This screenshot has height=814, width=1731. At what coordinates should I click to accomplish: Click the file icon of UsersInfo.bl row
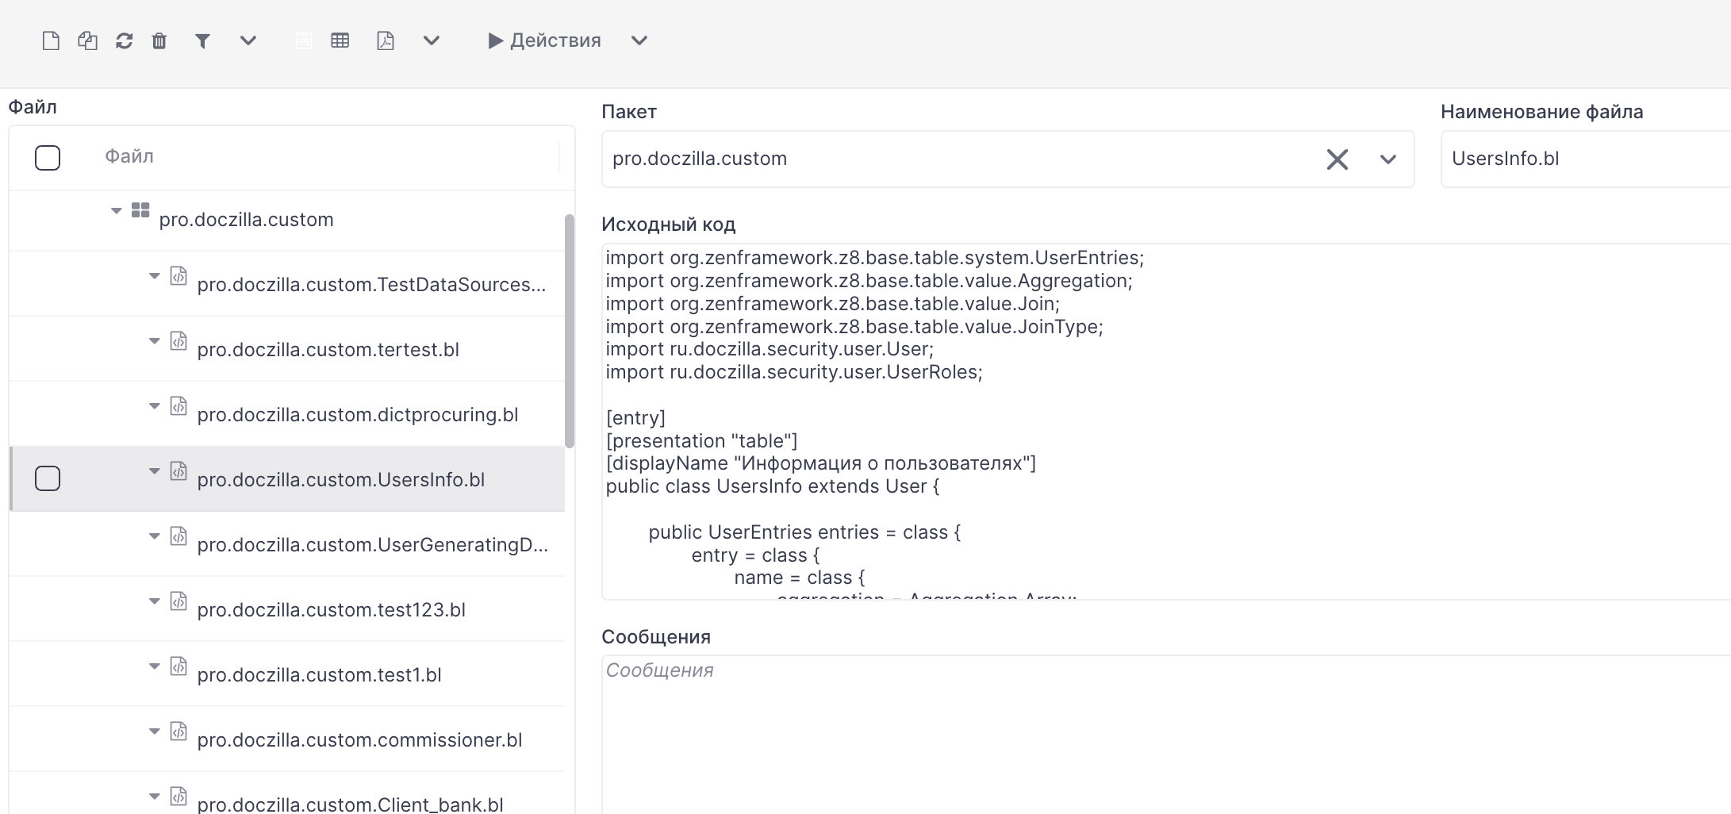pos(179,470)
